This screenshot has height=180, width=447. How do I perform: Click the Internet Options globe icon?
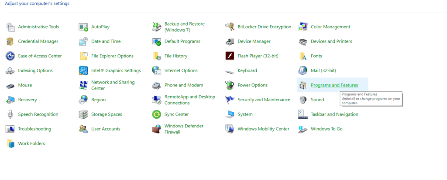[x=157, y=71]
